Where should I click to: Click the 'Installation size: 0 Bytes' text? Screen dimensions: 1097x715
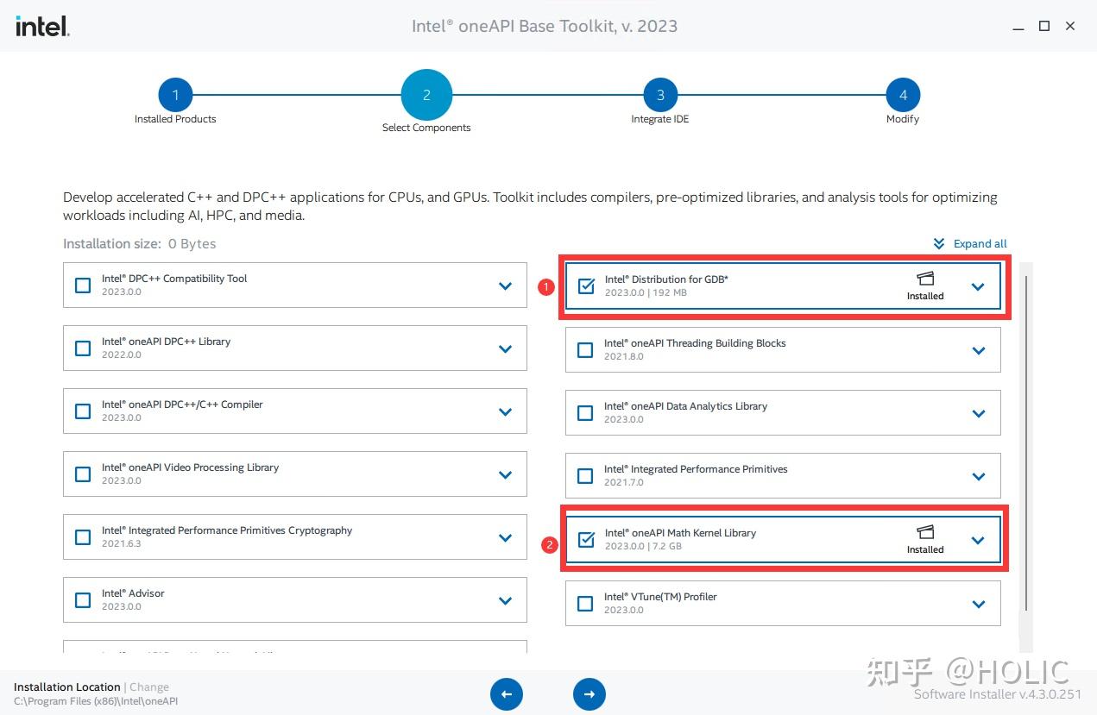(x=140, y=244)
